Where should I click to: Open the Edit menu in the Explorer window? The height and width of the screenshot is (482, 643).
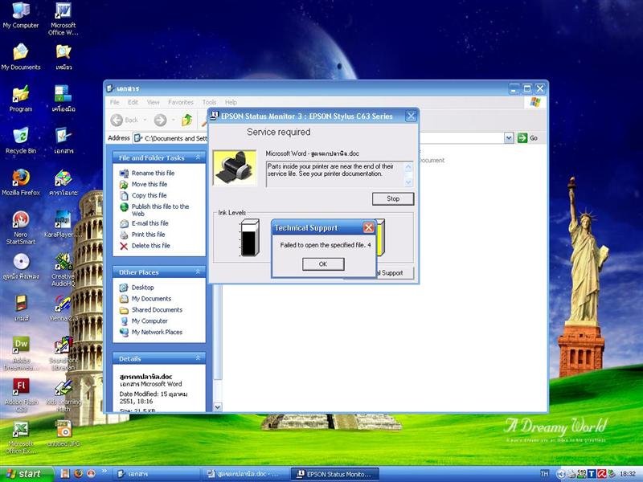(x=133, y=102)
